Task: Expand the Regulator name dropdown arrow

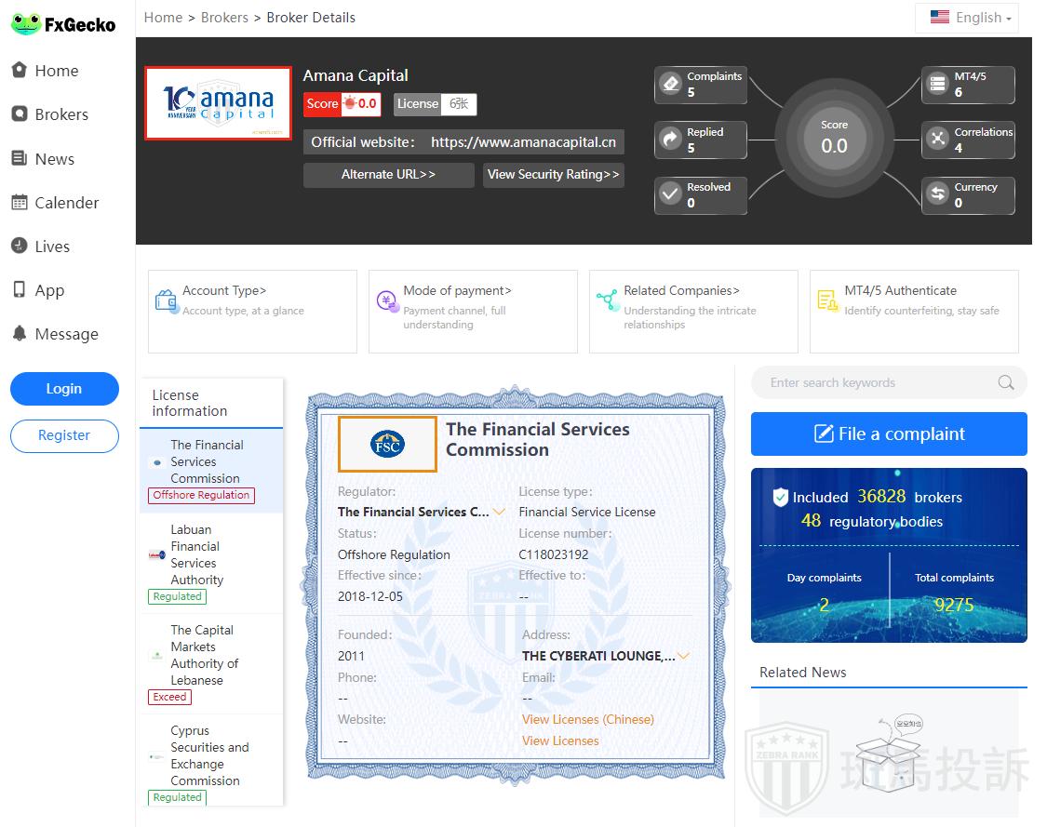Action: coord(500,512)
